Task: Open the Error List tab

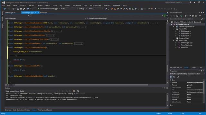Action: click(x=8, y=110)
